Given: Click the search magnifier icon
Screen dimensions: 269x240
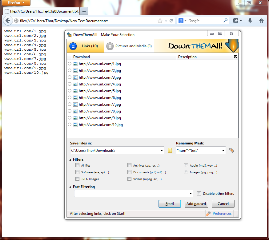Looking at the screenshot, I should 225,21.
